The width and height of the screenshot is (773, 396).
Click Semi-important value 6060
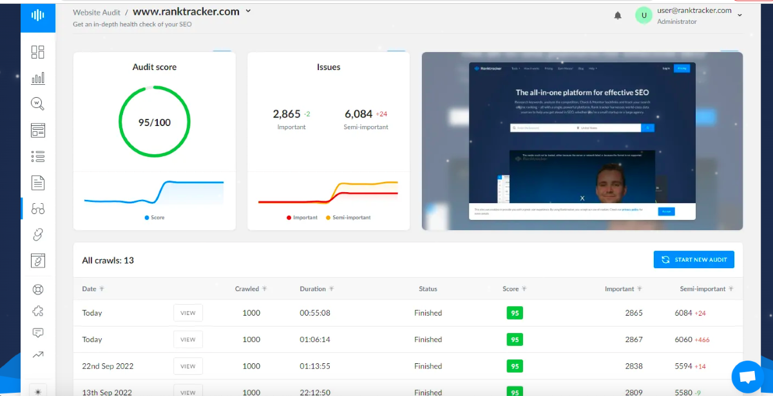683,339
